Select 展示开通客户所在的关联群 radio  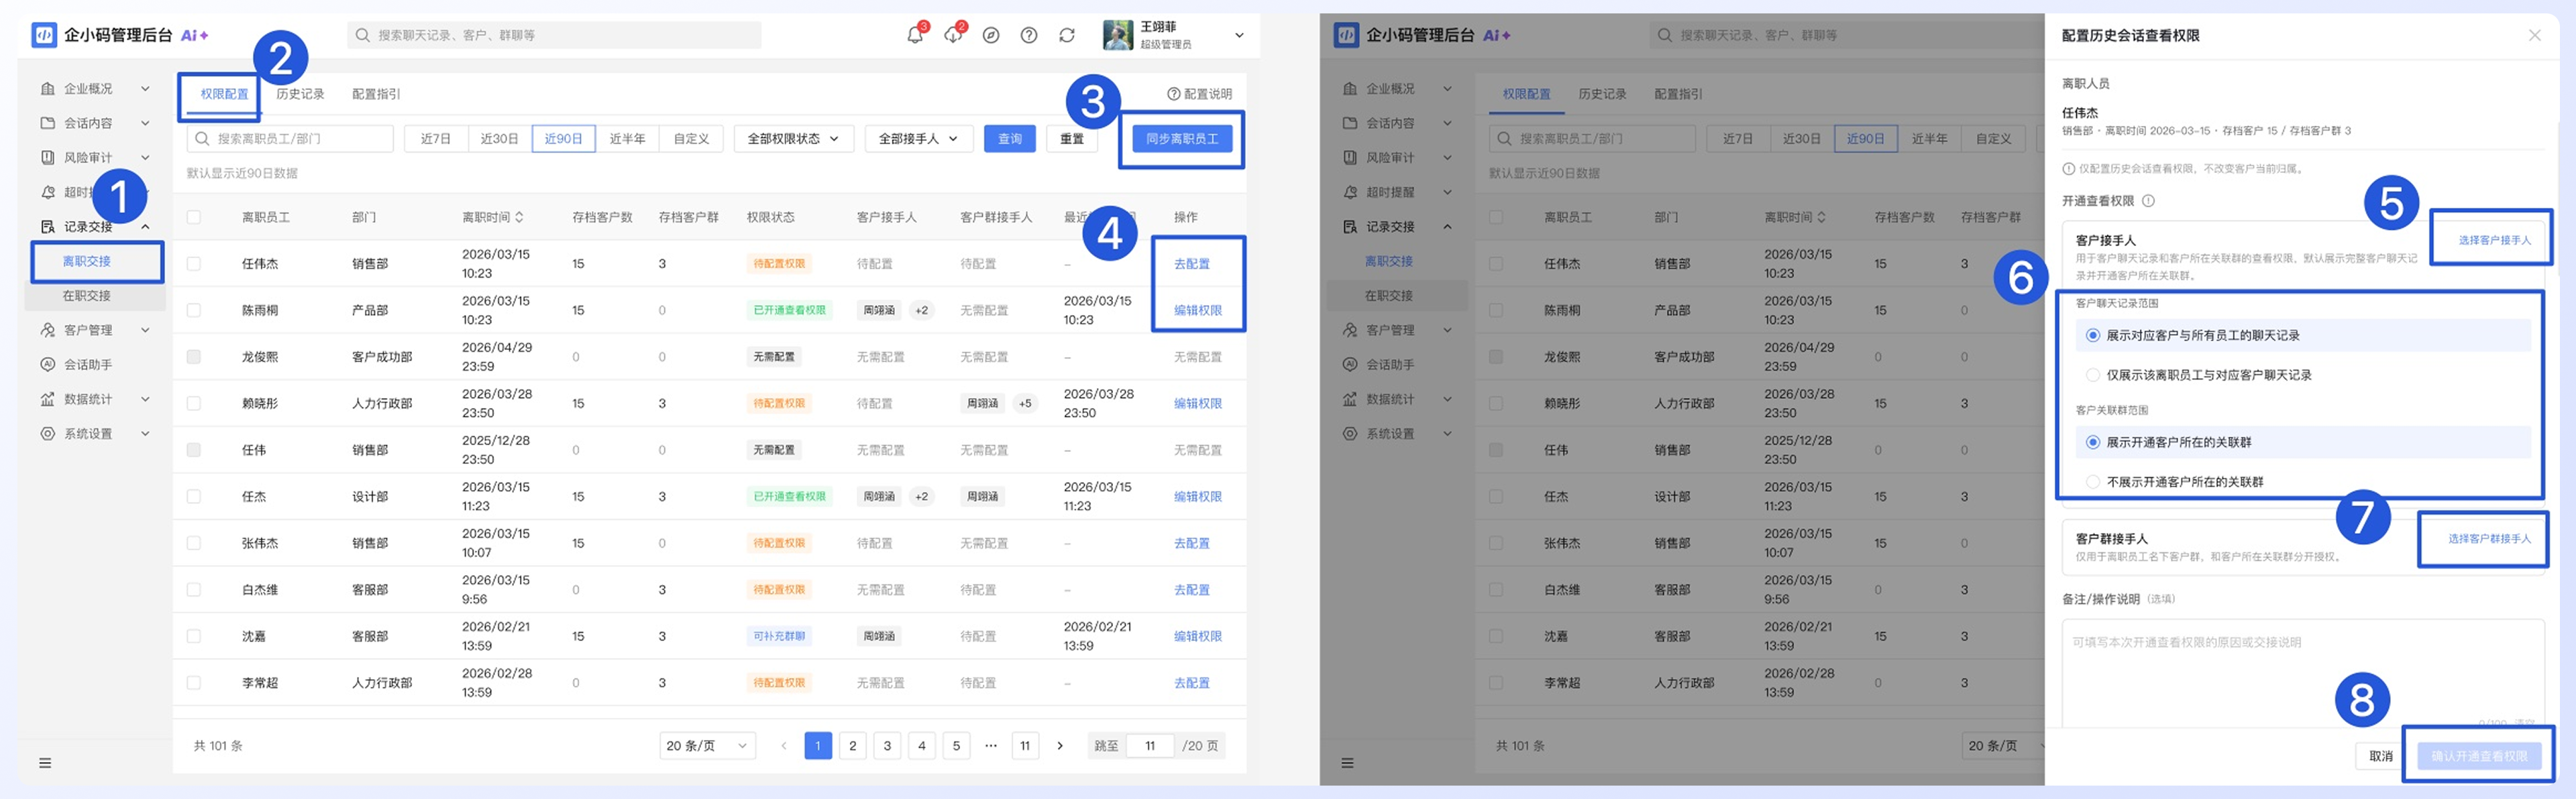[x=2092, y=442]
